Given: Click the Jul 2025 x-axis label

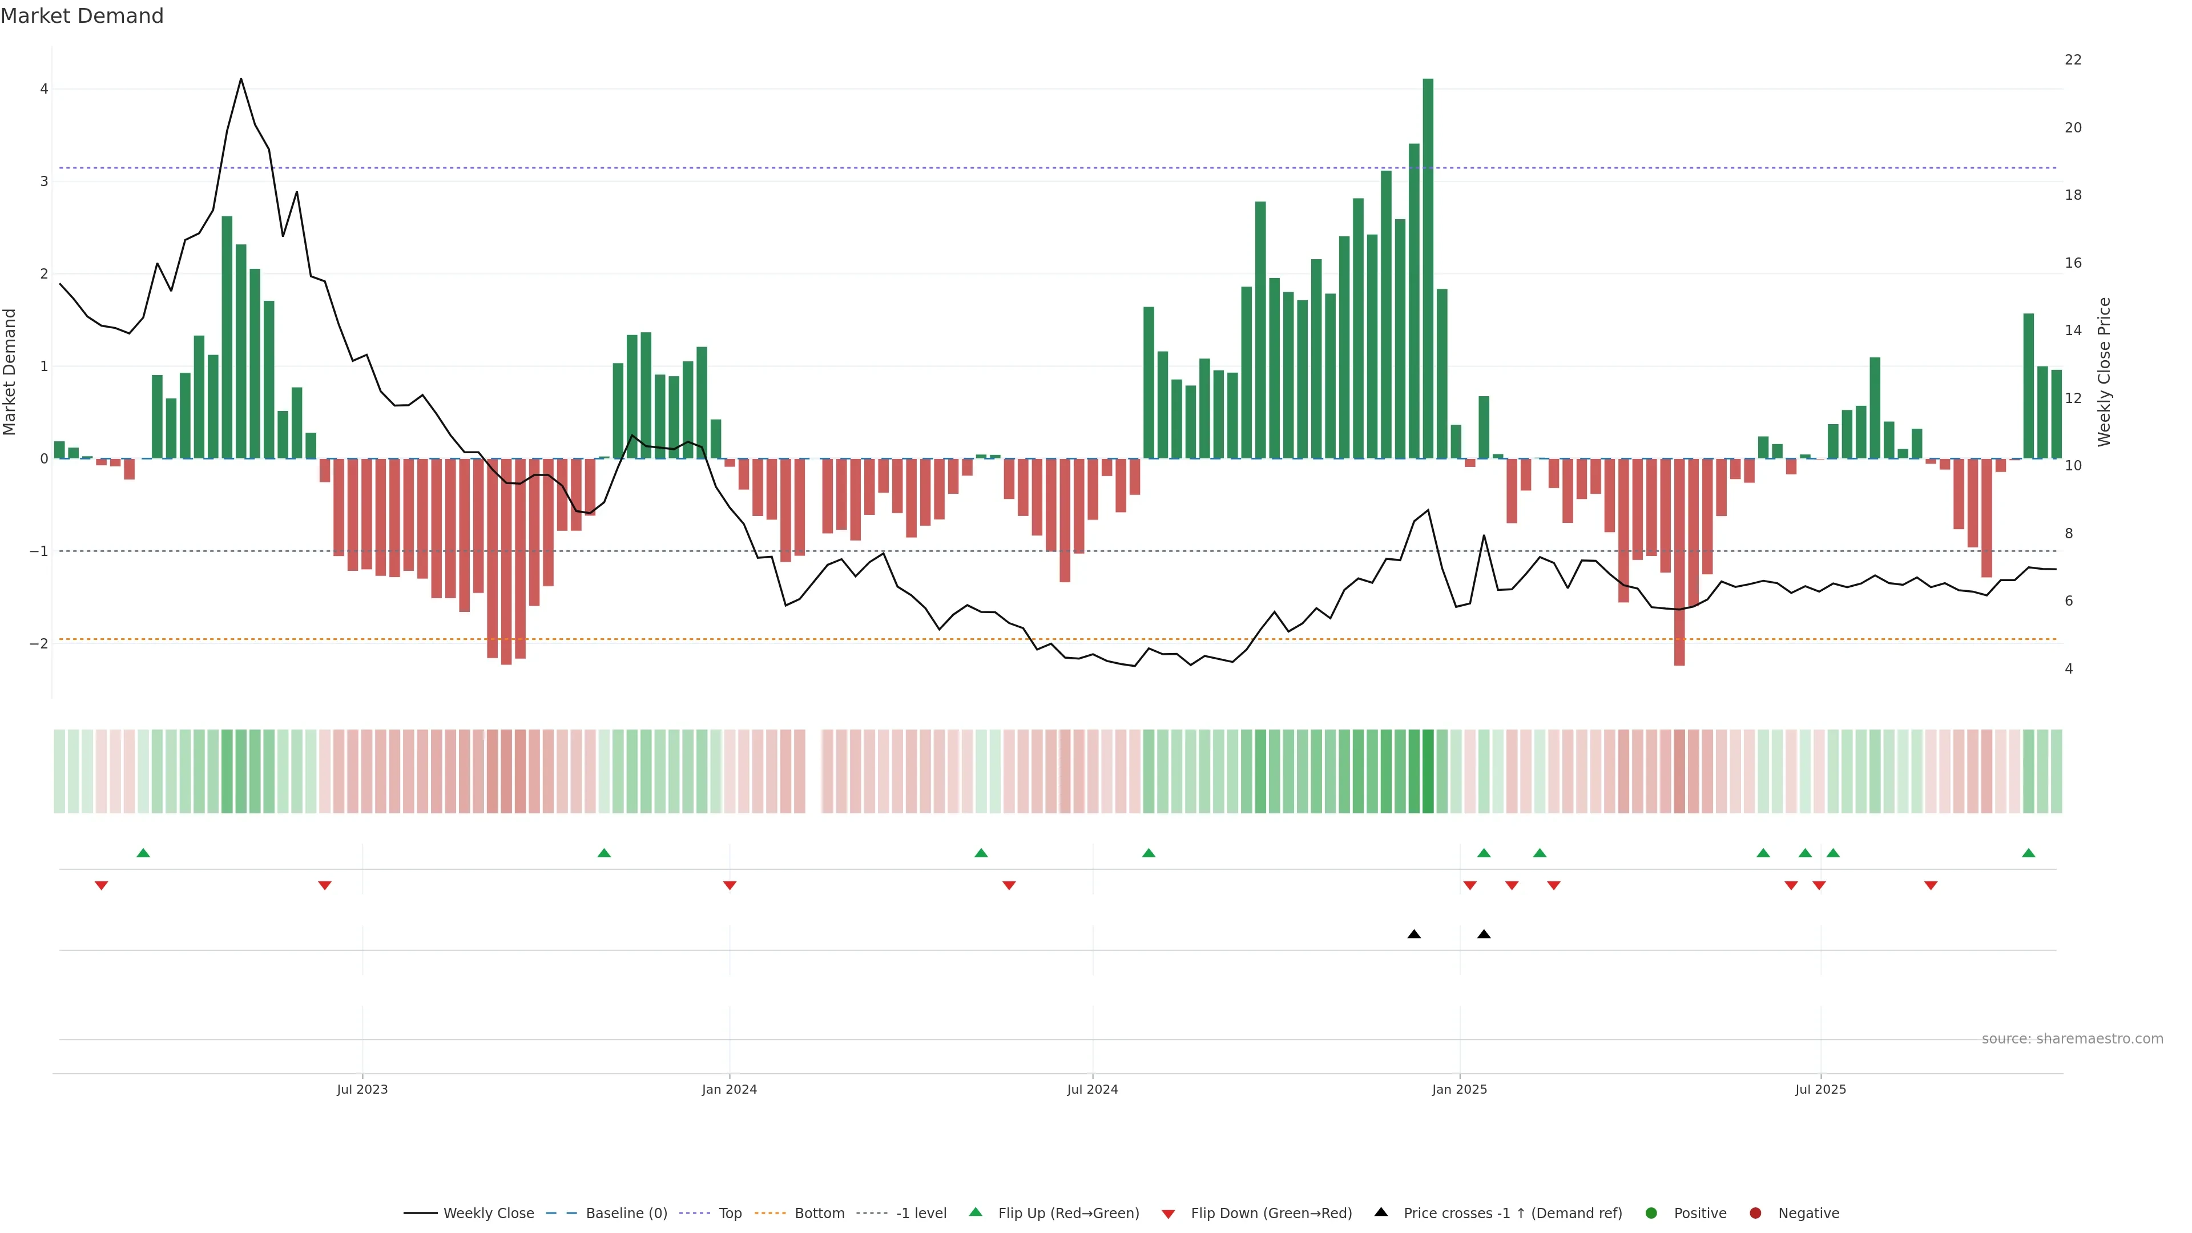Looking at the screenshot, I should (1820, 1089).
